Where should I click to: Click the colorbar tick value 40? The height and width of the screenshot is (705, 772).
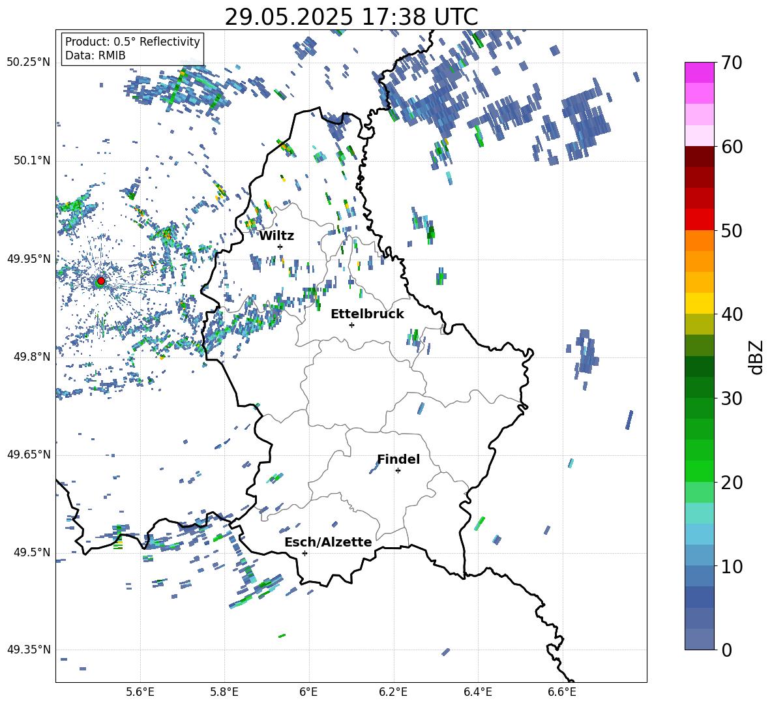coord(732,314)
